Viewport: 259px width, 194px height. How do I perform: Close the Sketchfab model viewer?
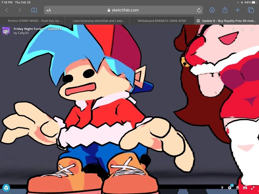[x=252, y=29]
